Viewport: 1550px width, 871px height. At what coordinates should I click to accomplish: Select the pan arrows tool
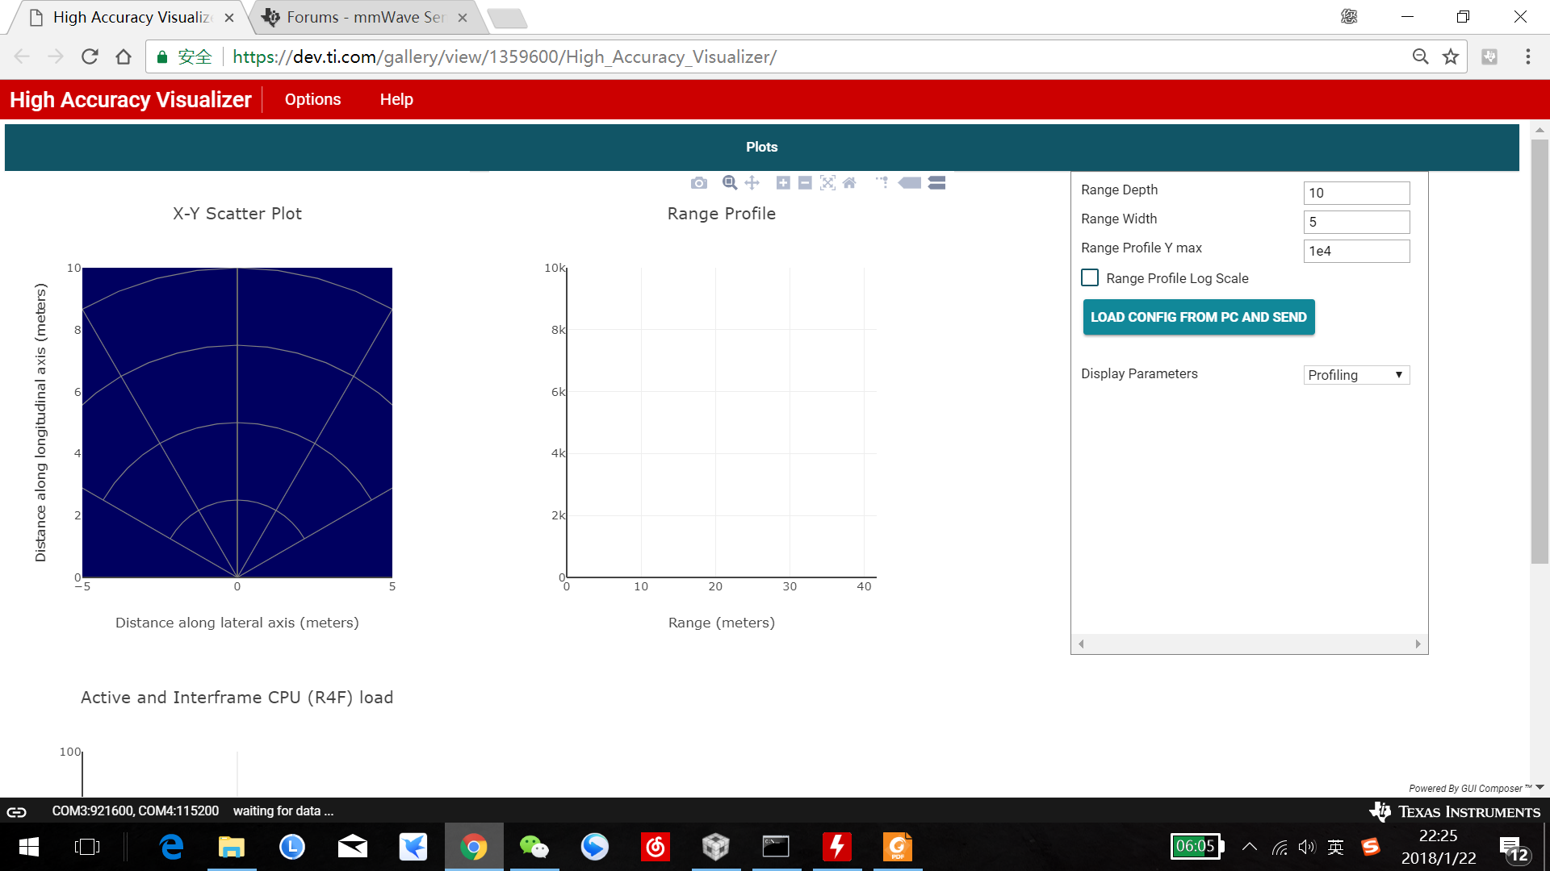tap(752, 183)
